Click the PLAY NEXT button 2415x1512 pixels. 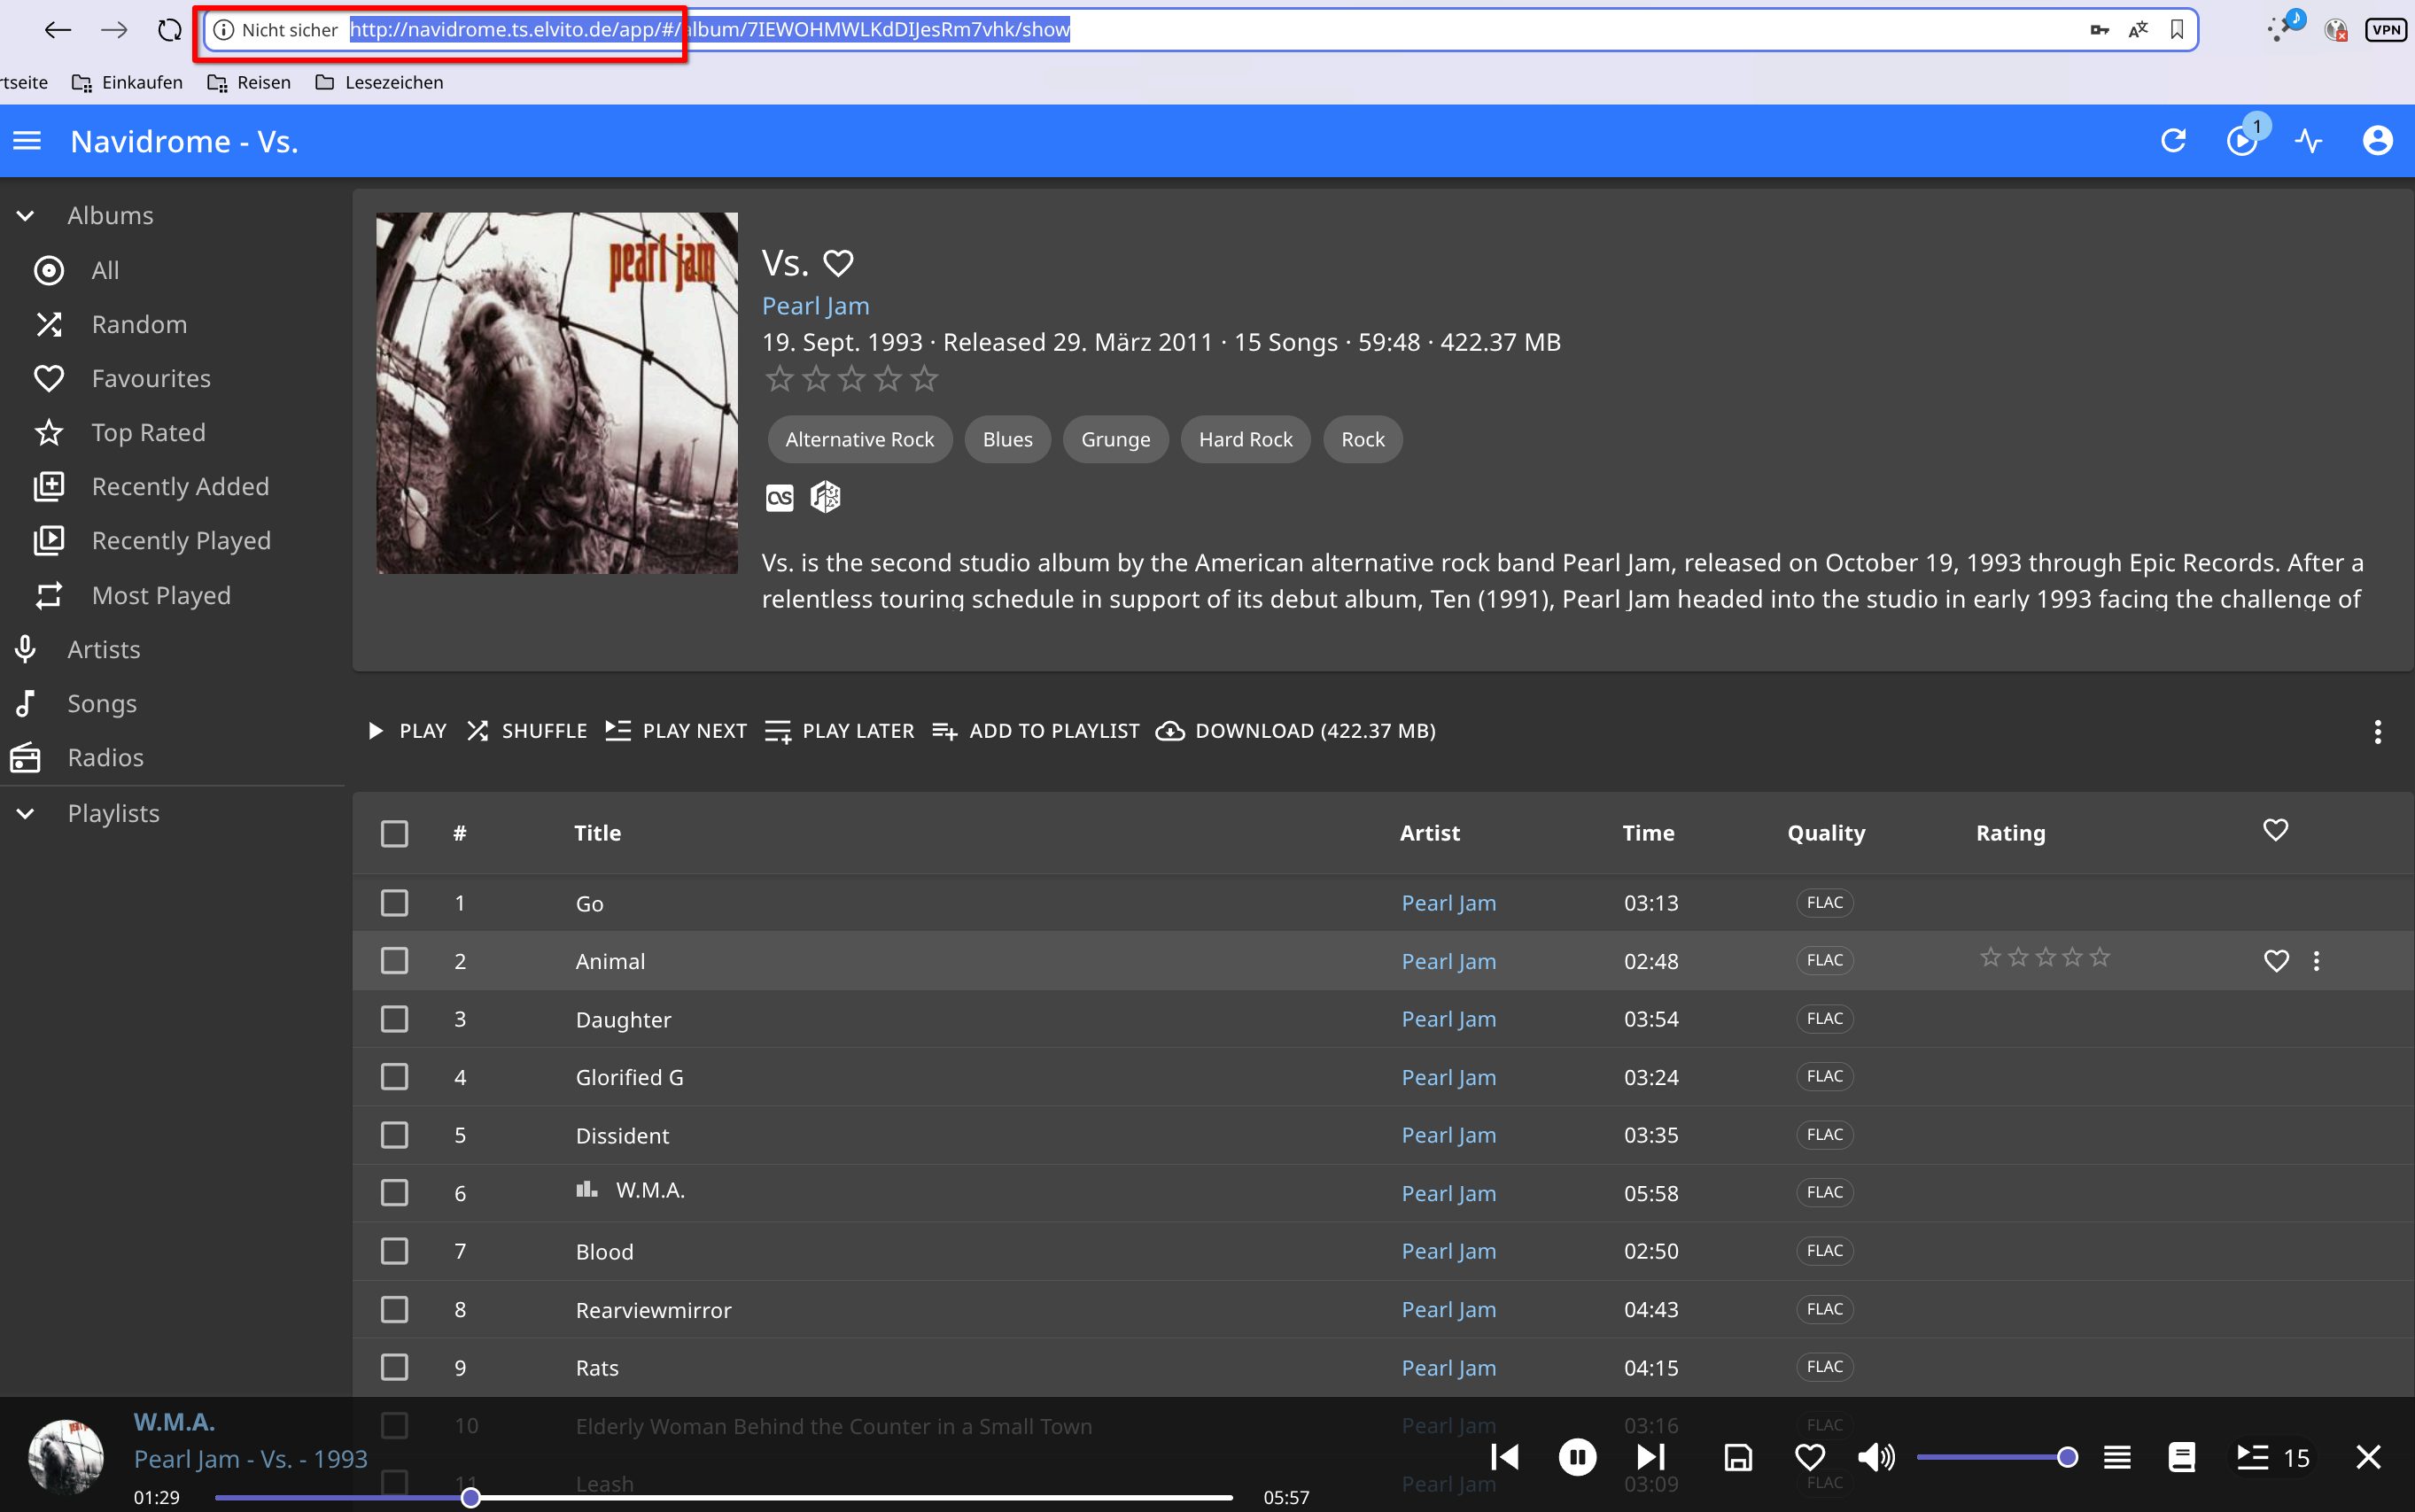pyautogui.click(x=676, y=732)
